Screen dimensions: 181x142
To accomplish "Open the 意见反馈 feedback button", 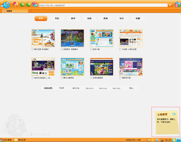I will [x=20, y=140].
